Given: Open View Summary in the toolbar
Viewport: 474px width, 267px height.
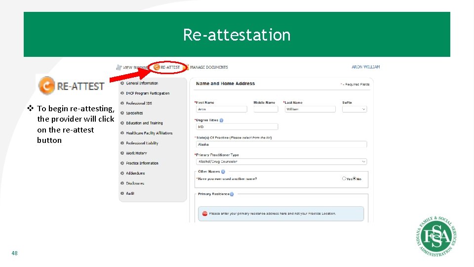Looking at the screenshot, I should pyautogui.click(x=132, y=67).
